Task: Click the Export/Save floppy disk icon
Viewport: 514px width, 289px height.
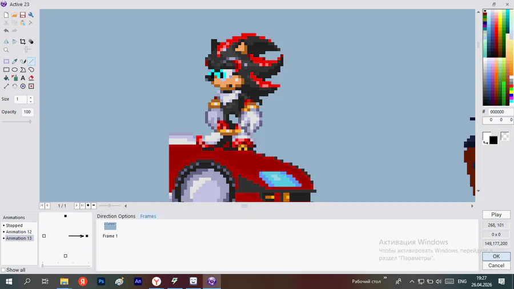Action: [x=23, y=15]
